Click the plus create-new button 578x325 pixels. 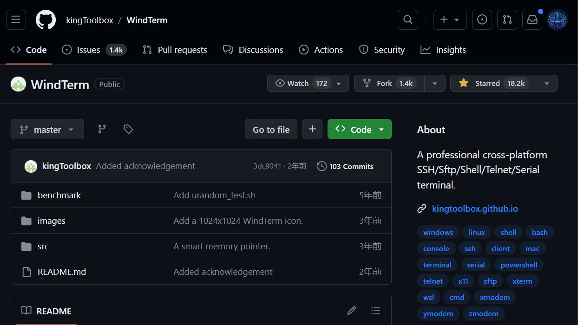click(444, 19)
